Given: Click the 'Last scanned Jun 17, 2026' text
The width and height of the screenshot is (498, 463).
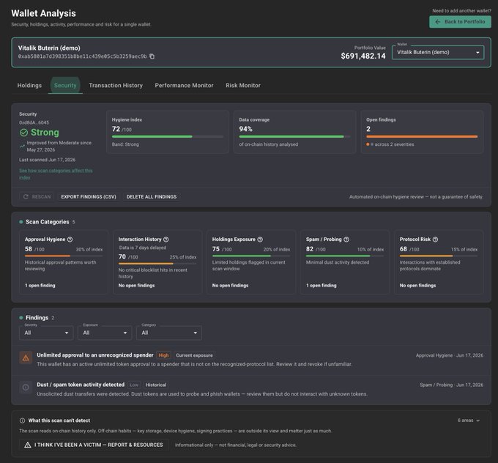Looking at the screenshot, I should pos(48,160).
